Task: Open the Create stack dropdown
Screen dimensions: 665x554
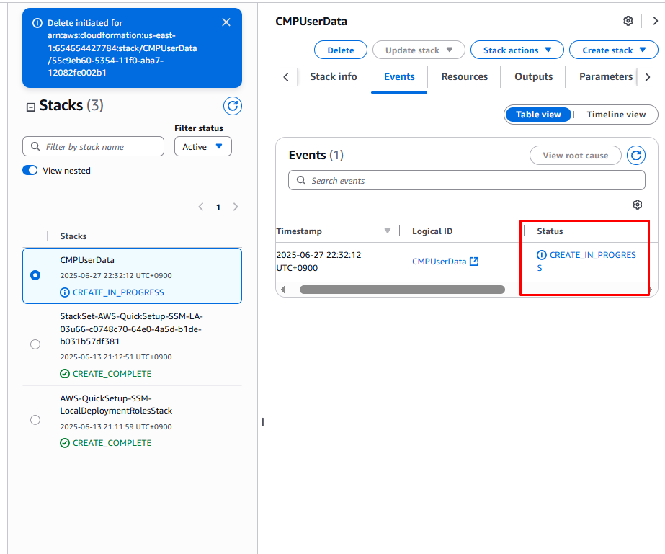Action: click(613, 50)
